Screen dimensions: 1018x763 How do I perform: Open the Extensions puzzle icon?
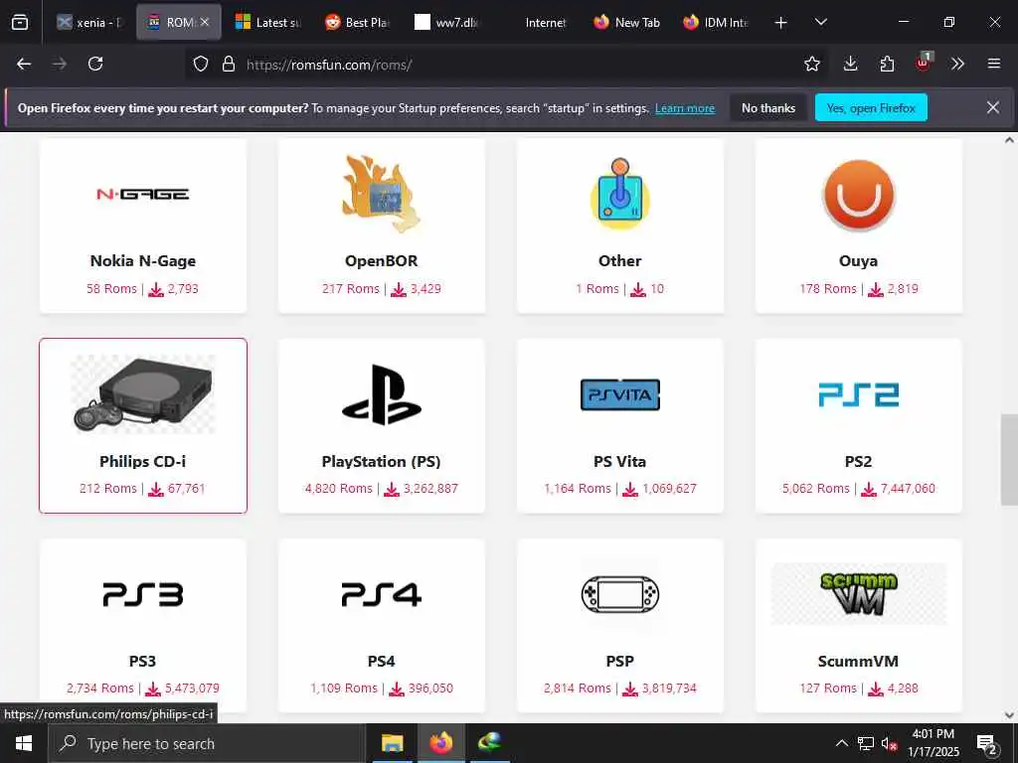click(887, 64)
